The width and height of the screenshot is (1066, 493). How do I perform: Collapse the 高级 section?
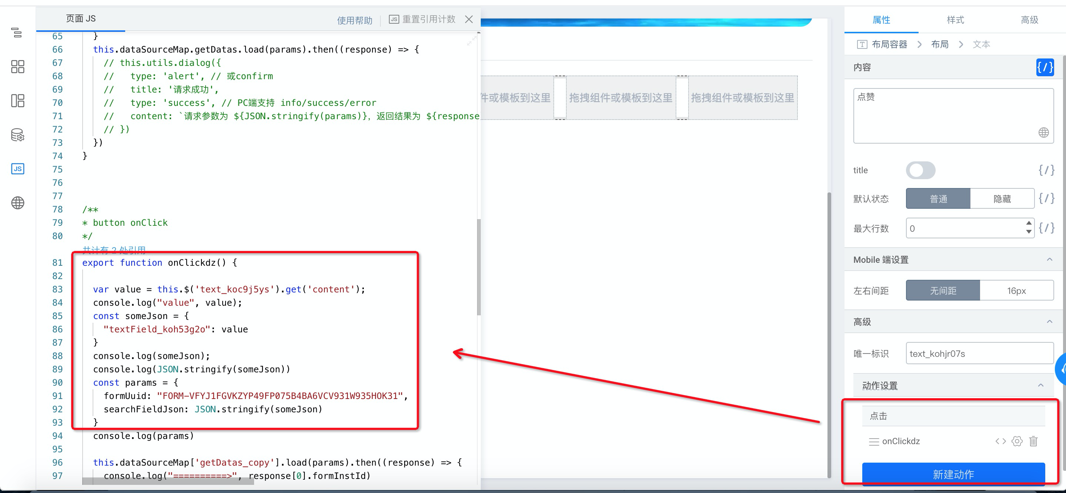tap(1049, 322)
